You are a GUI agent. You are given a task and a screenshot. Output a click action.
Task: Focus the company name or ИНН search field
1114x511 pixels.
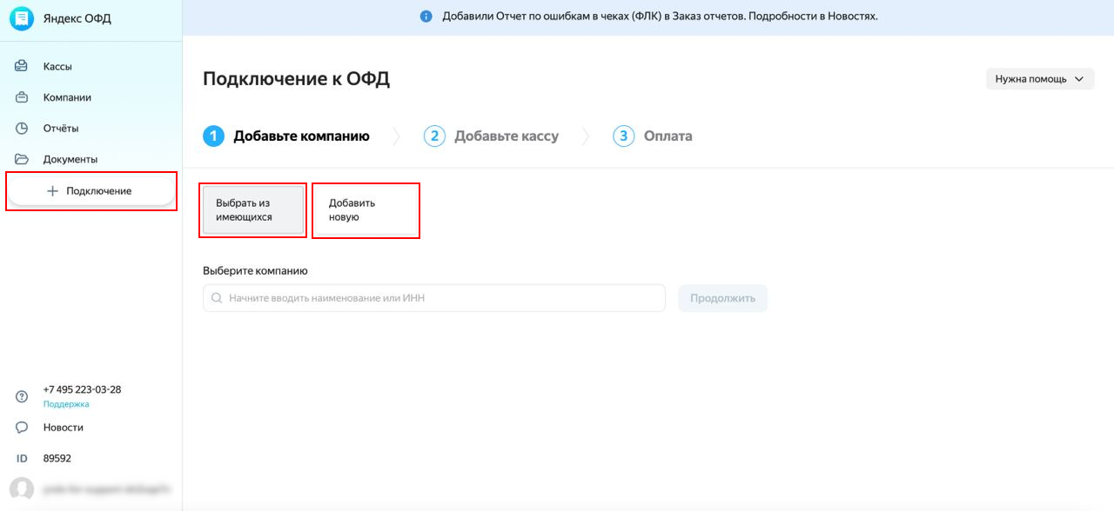[434, 298]
